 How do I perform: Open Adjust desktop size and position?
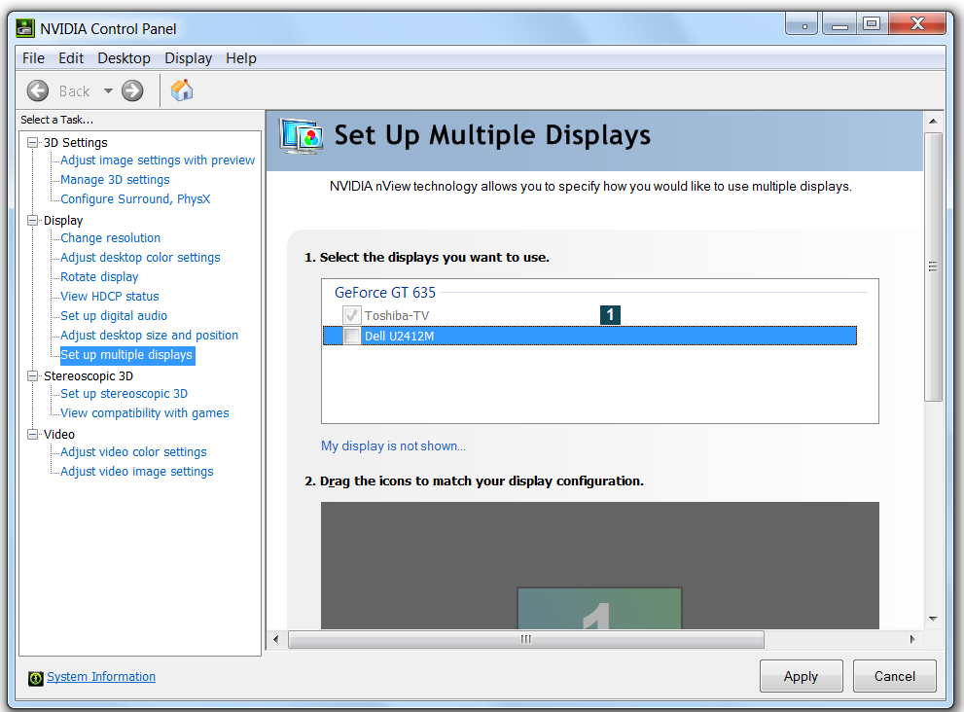click(149, 336)
